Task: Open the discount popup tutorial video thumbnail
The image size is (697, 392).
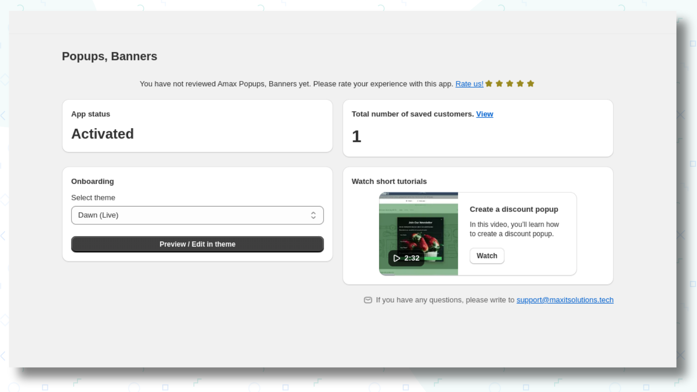Action: 418,234
